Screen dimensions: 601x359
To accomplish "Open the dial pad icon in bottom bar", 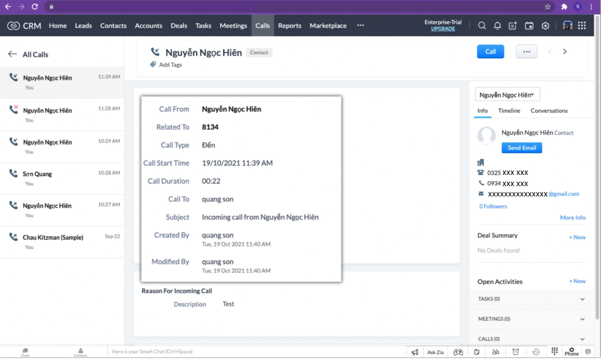I will 555,351.
